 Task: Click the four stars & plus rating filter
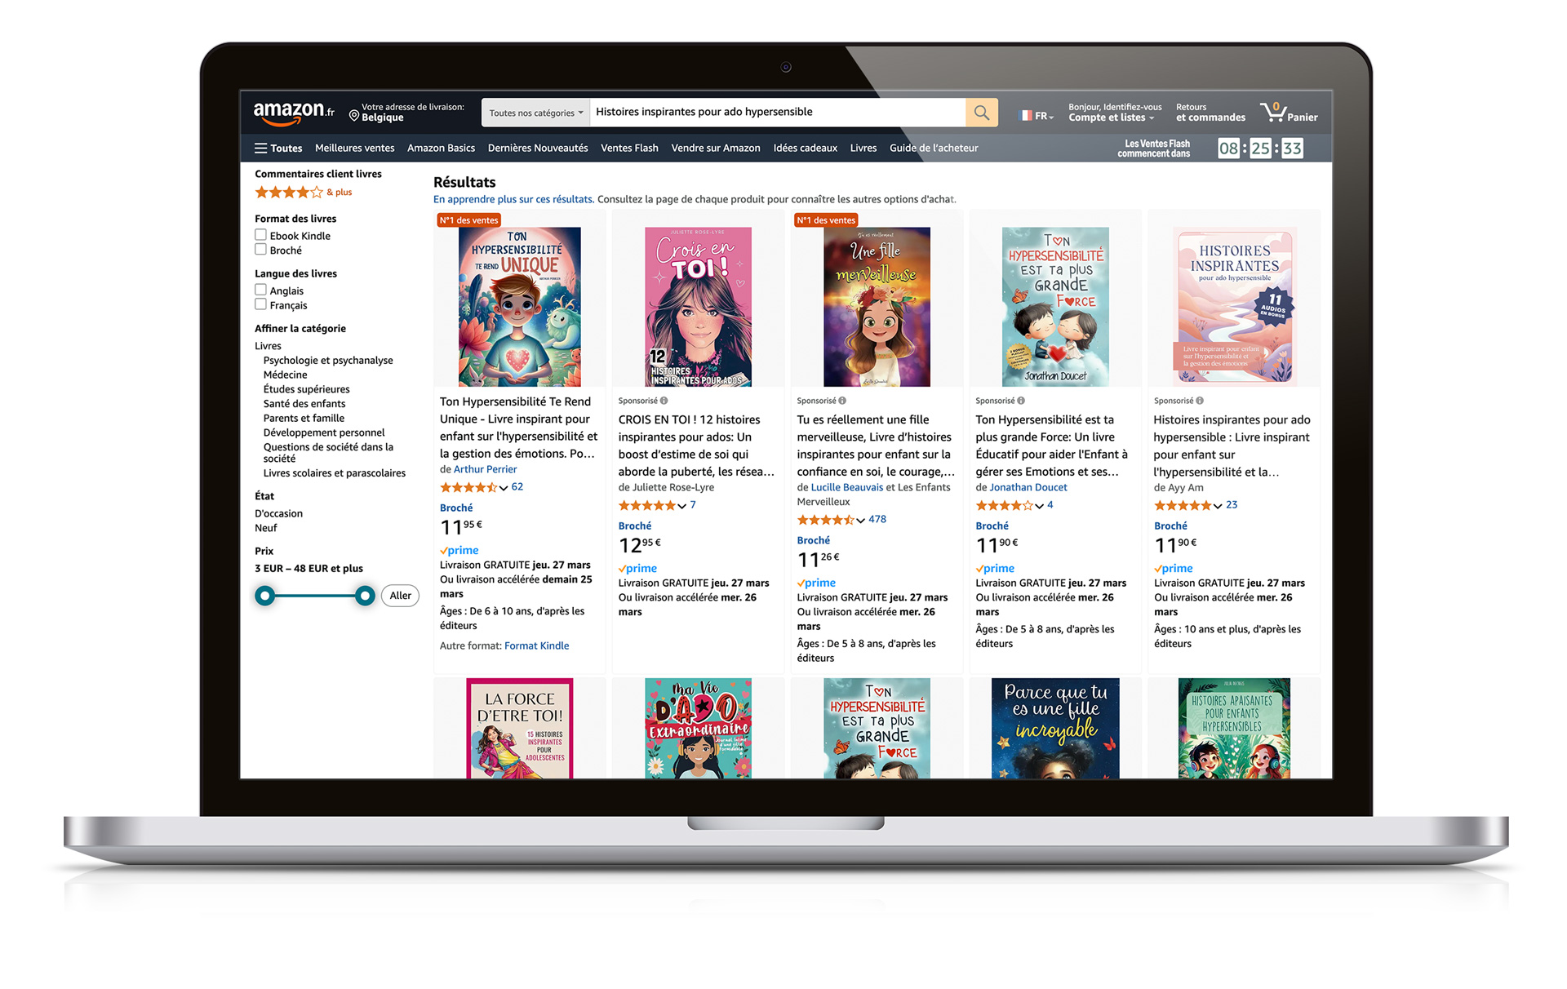tap(304, 193)
